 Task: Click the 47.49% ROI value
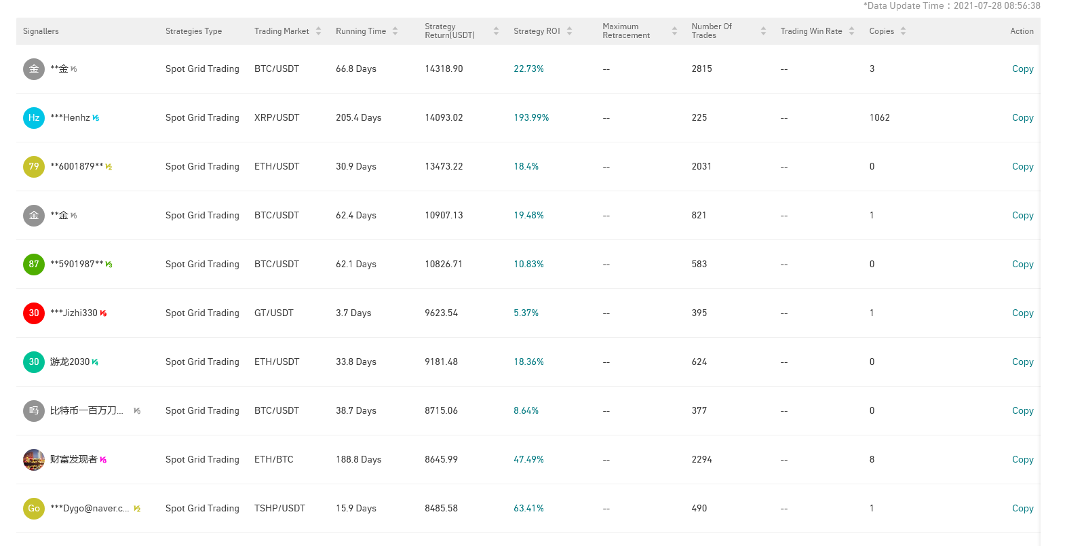coord(528,460)
